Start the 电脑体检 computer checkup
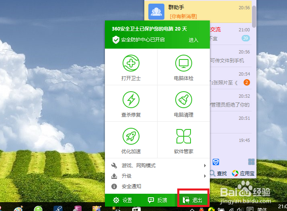 click(184, 68)
